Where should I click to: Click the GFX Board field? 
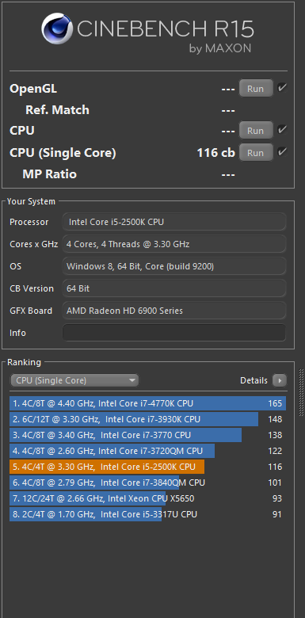pyautogui.click(x=174, y=311)
